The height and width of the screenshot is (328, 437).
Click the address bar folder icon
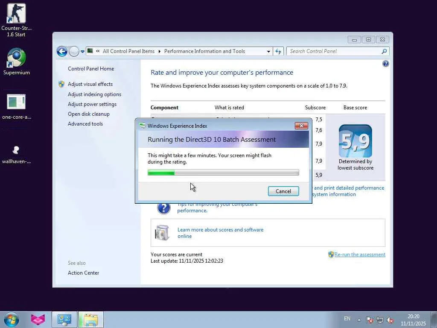click(x=90, y=51)
